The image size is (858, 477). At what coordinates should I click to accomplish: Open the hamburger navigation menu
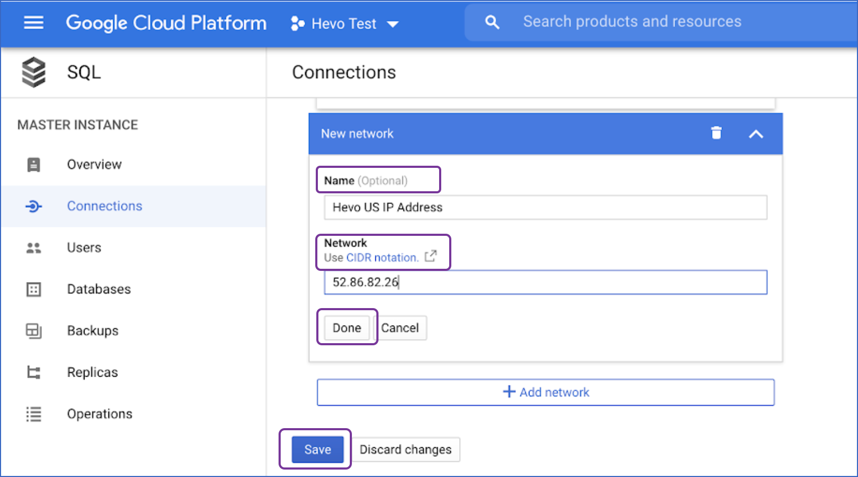tap(33, 23)
